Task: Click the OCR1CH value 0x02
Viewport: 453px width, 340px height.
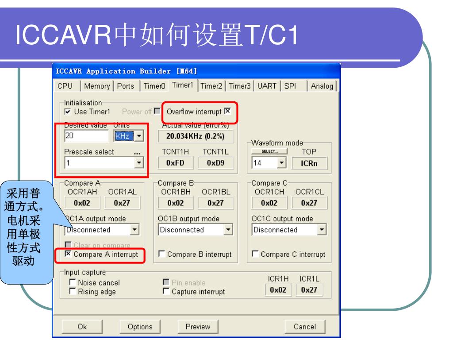Action: pyautogui.click(x=269, y=203)
